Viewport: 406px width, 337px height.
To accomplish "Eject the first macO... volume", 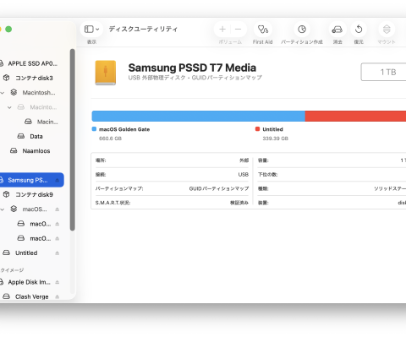I will coord(58,224).
